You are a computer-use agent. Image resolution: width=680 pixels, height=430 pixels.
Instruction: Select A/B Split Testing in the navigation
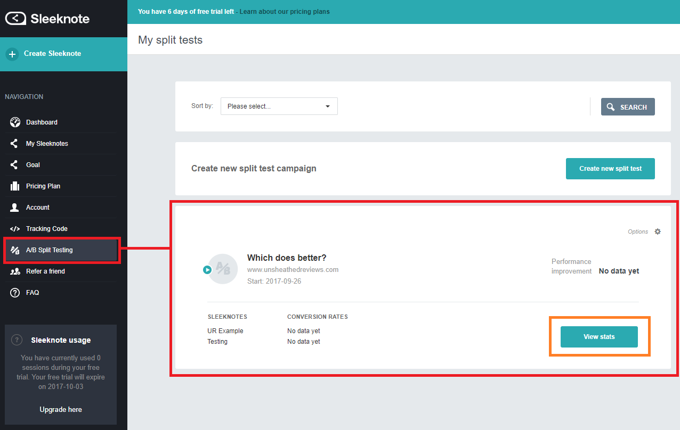pyautogui.click(x=61, y=250)
